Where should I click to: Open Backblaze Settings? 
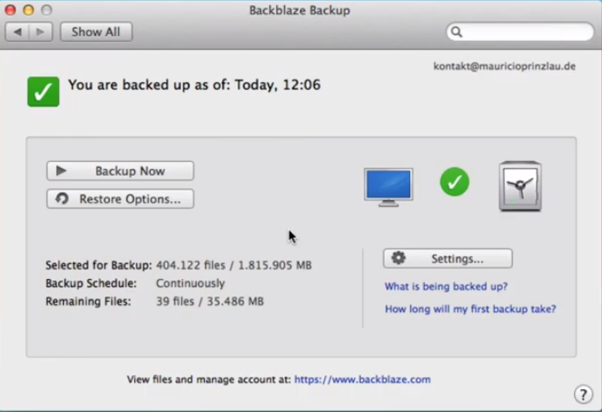448,259
